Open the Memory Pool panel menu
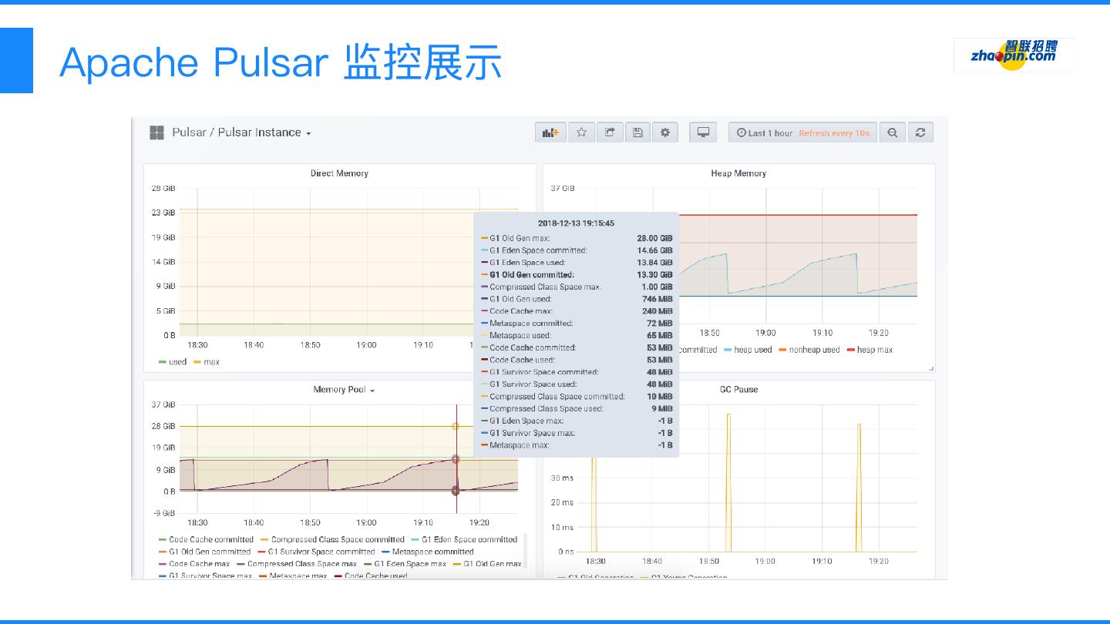Image resolution: width=1110 pixels, height=624 pixels. (x=344, y=390)
